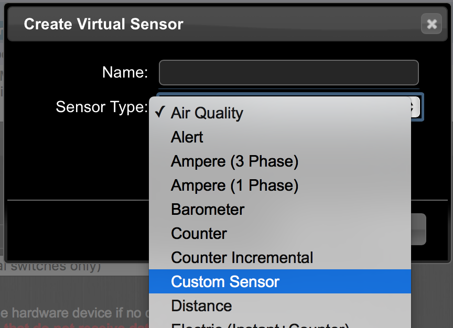Click the Sensor Type label

click(x=102, y=107)
